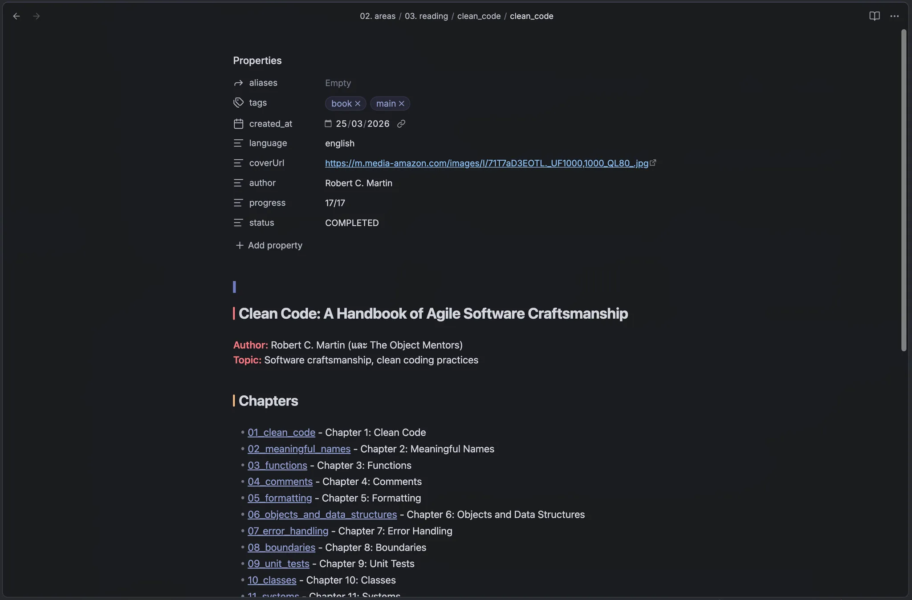912x600 pixels.
Task: Open the 03_functions chapter link
Action: pos(277,466)
